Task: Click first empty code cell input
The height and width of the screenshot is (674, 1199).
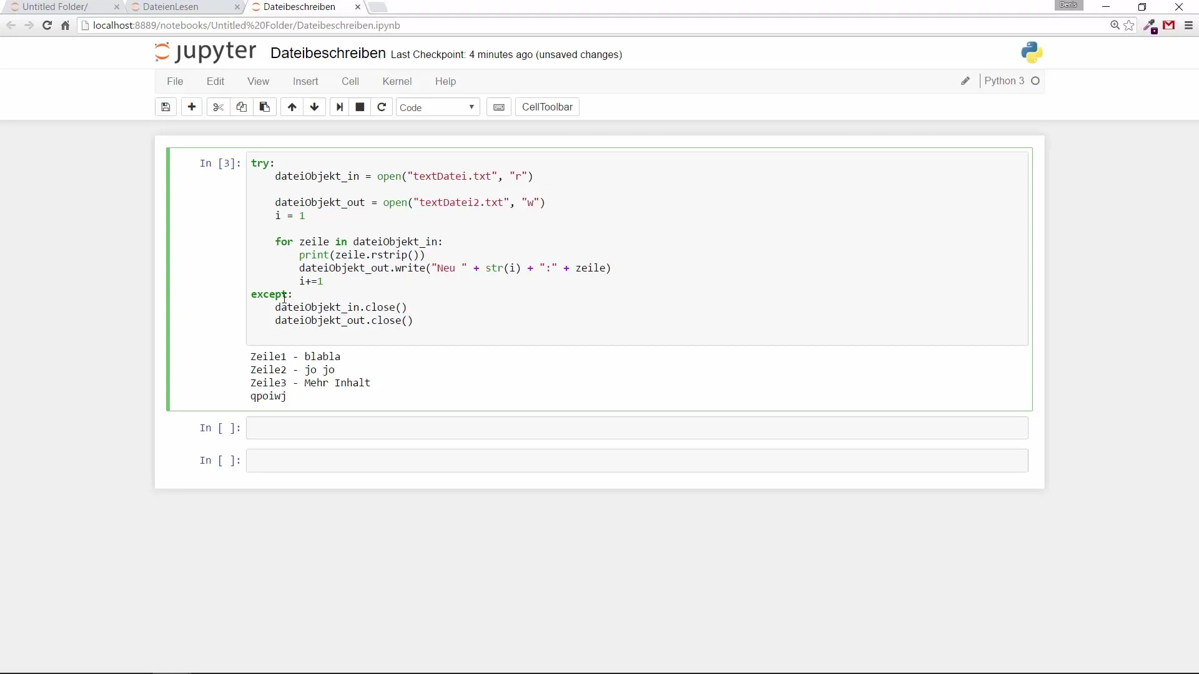Action: [637, 428]
